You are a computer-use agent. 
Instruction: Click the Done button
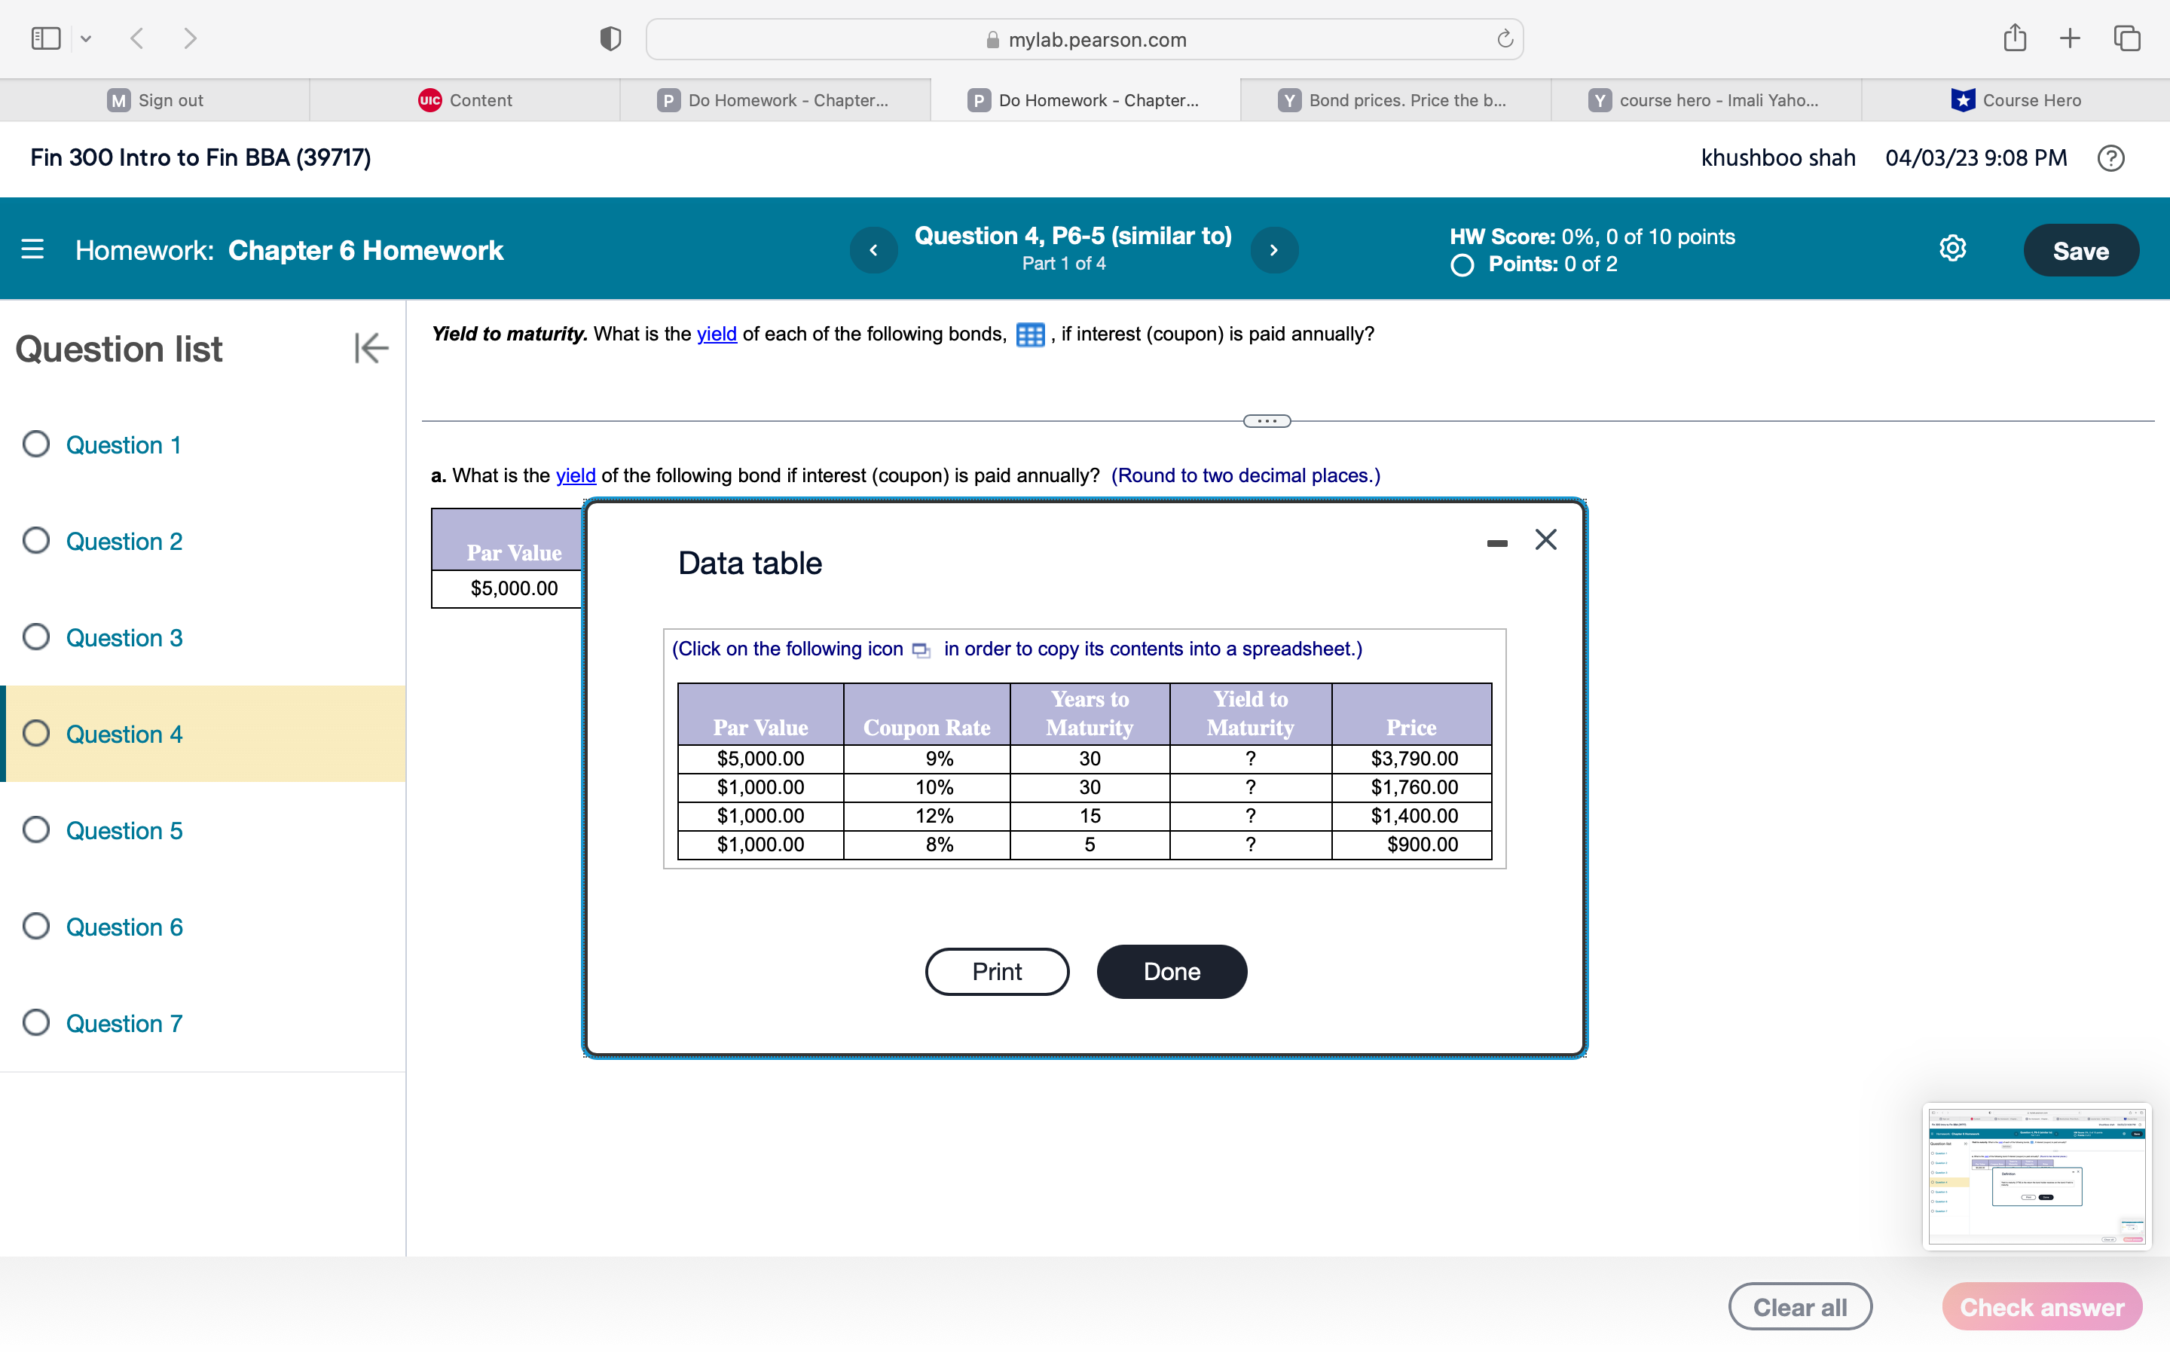pos(1171,971)
